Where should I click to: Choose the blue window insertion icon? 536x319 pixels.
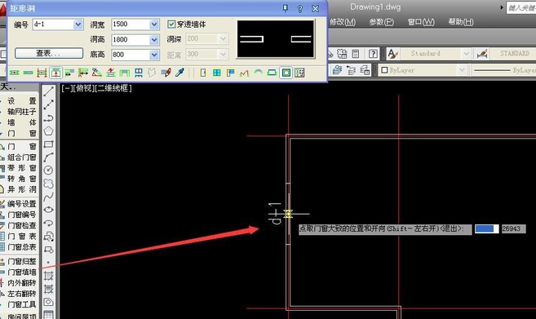(217, 73)
